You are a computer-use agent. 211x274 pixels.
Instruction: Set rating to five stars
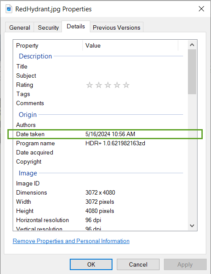(126, 85)
